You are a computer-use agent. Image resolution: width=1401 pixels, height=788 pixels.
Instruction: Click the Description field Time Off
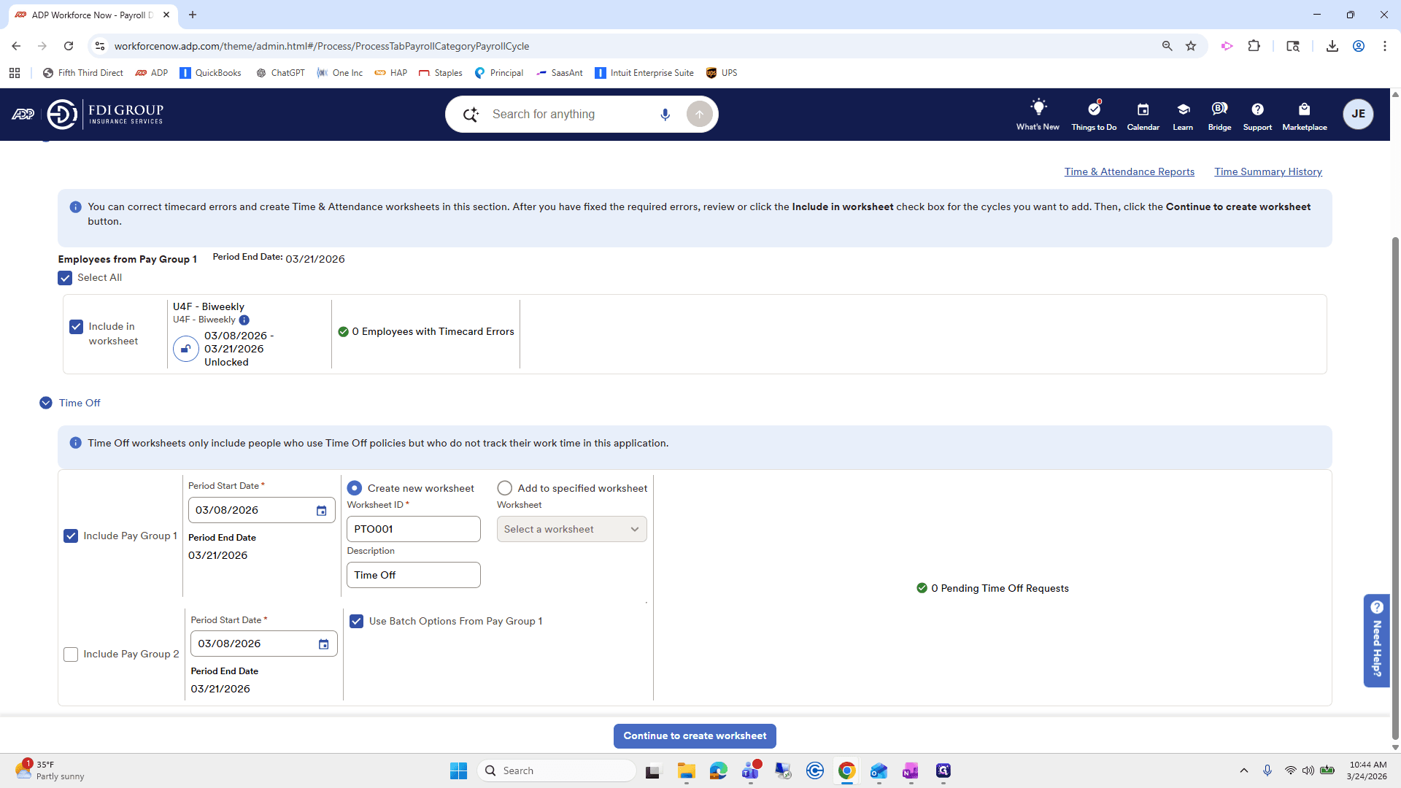tap(413, 576)
